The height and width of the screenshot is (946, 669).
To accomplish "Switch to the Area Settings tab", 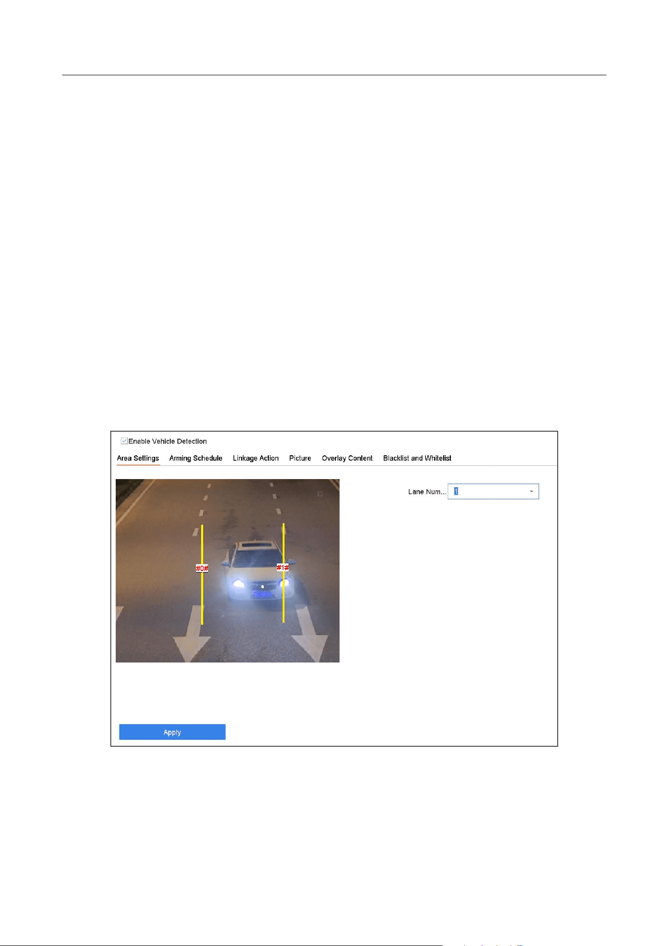I will pos(138,458).
